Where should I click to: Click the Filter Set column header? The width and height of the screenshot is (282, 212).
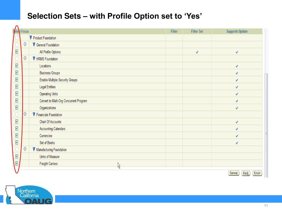tap(197, 31)
